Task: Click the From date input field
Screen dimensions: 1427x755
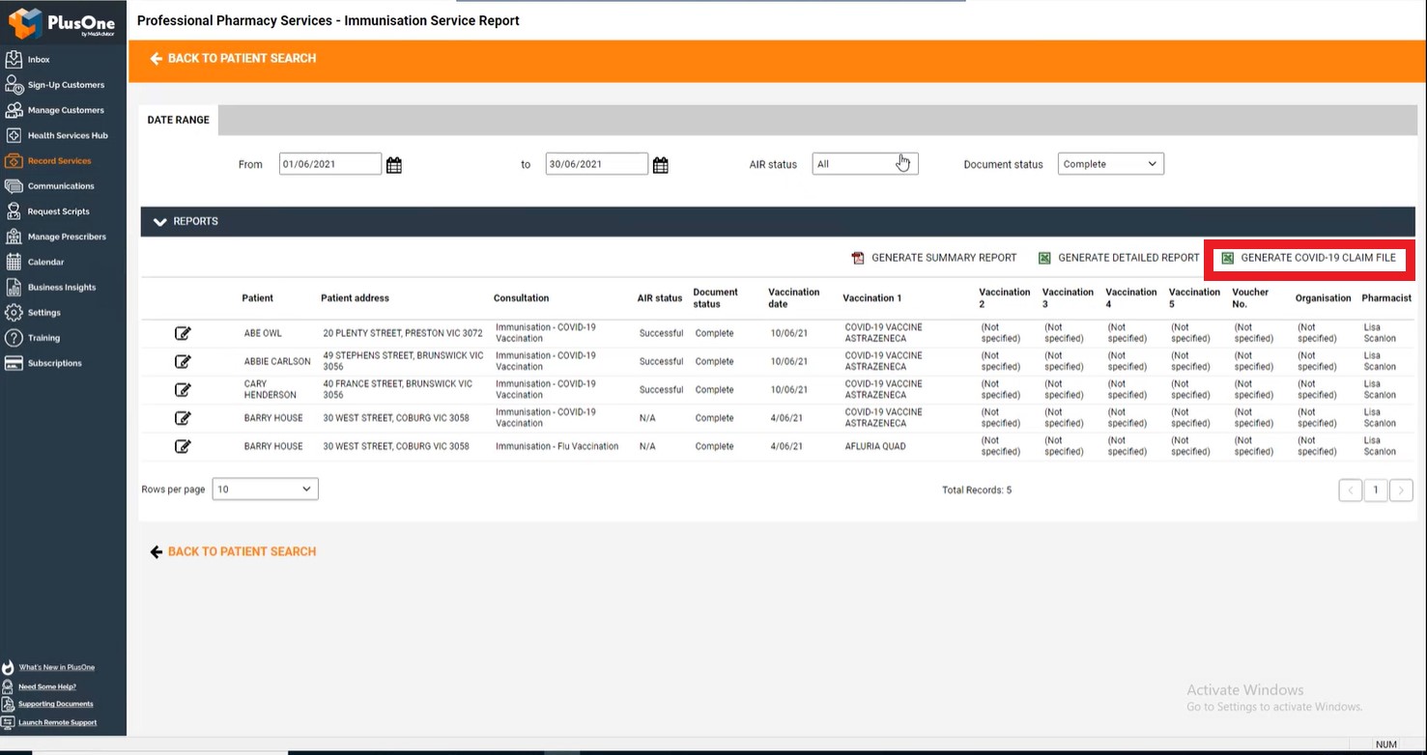Action: point(330,164)
